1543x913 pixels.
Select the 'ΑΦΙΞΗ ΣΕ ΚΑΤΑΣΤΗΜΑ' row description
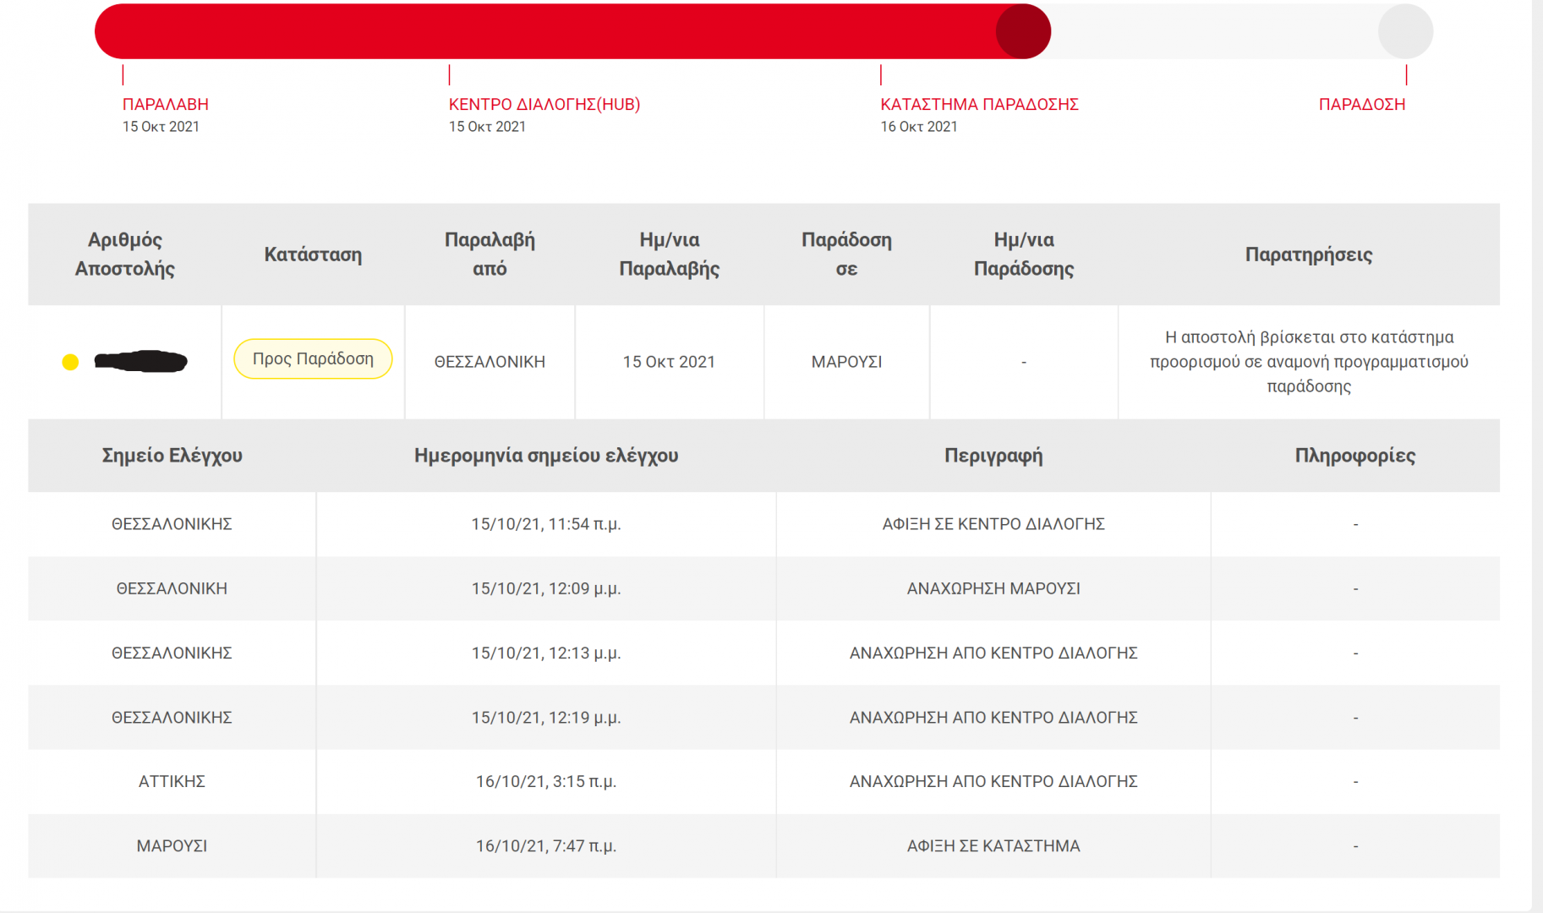993,845
